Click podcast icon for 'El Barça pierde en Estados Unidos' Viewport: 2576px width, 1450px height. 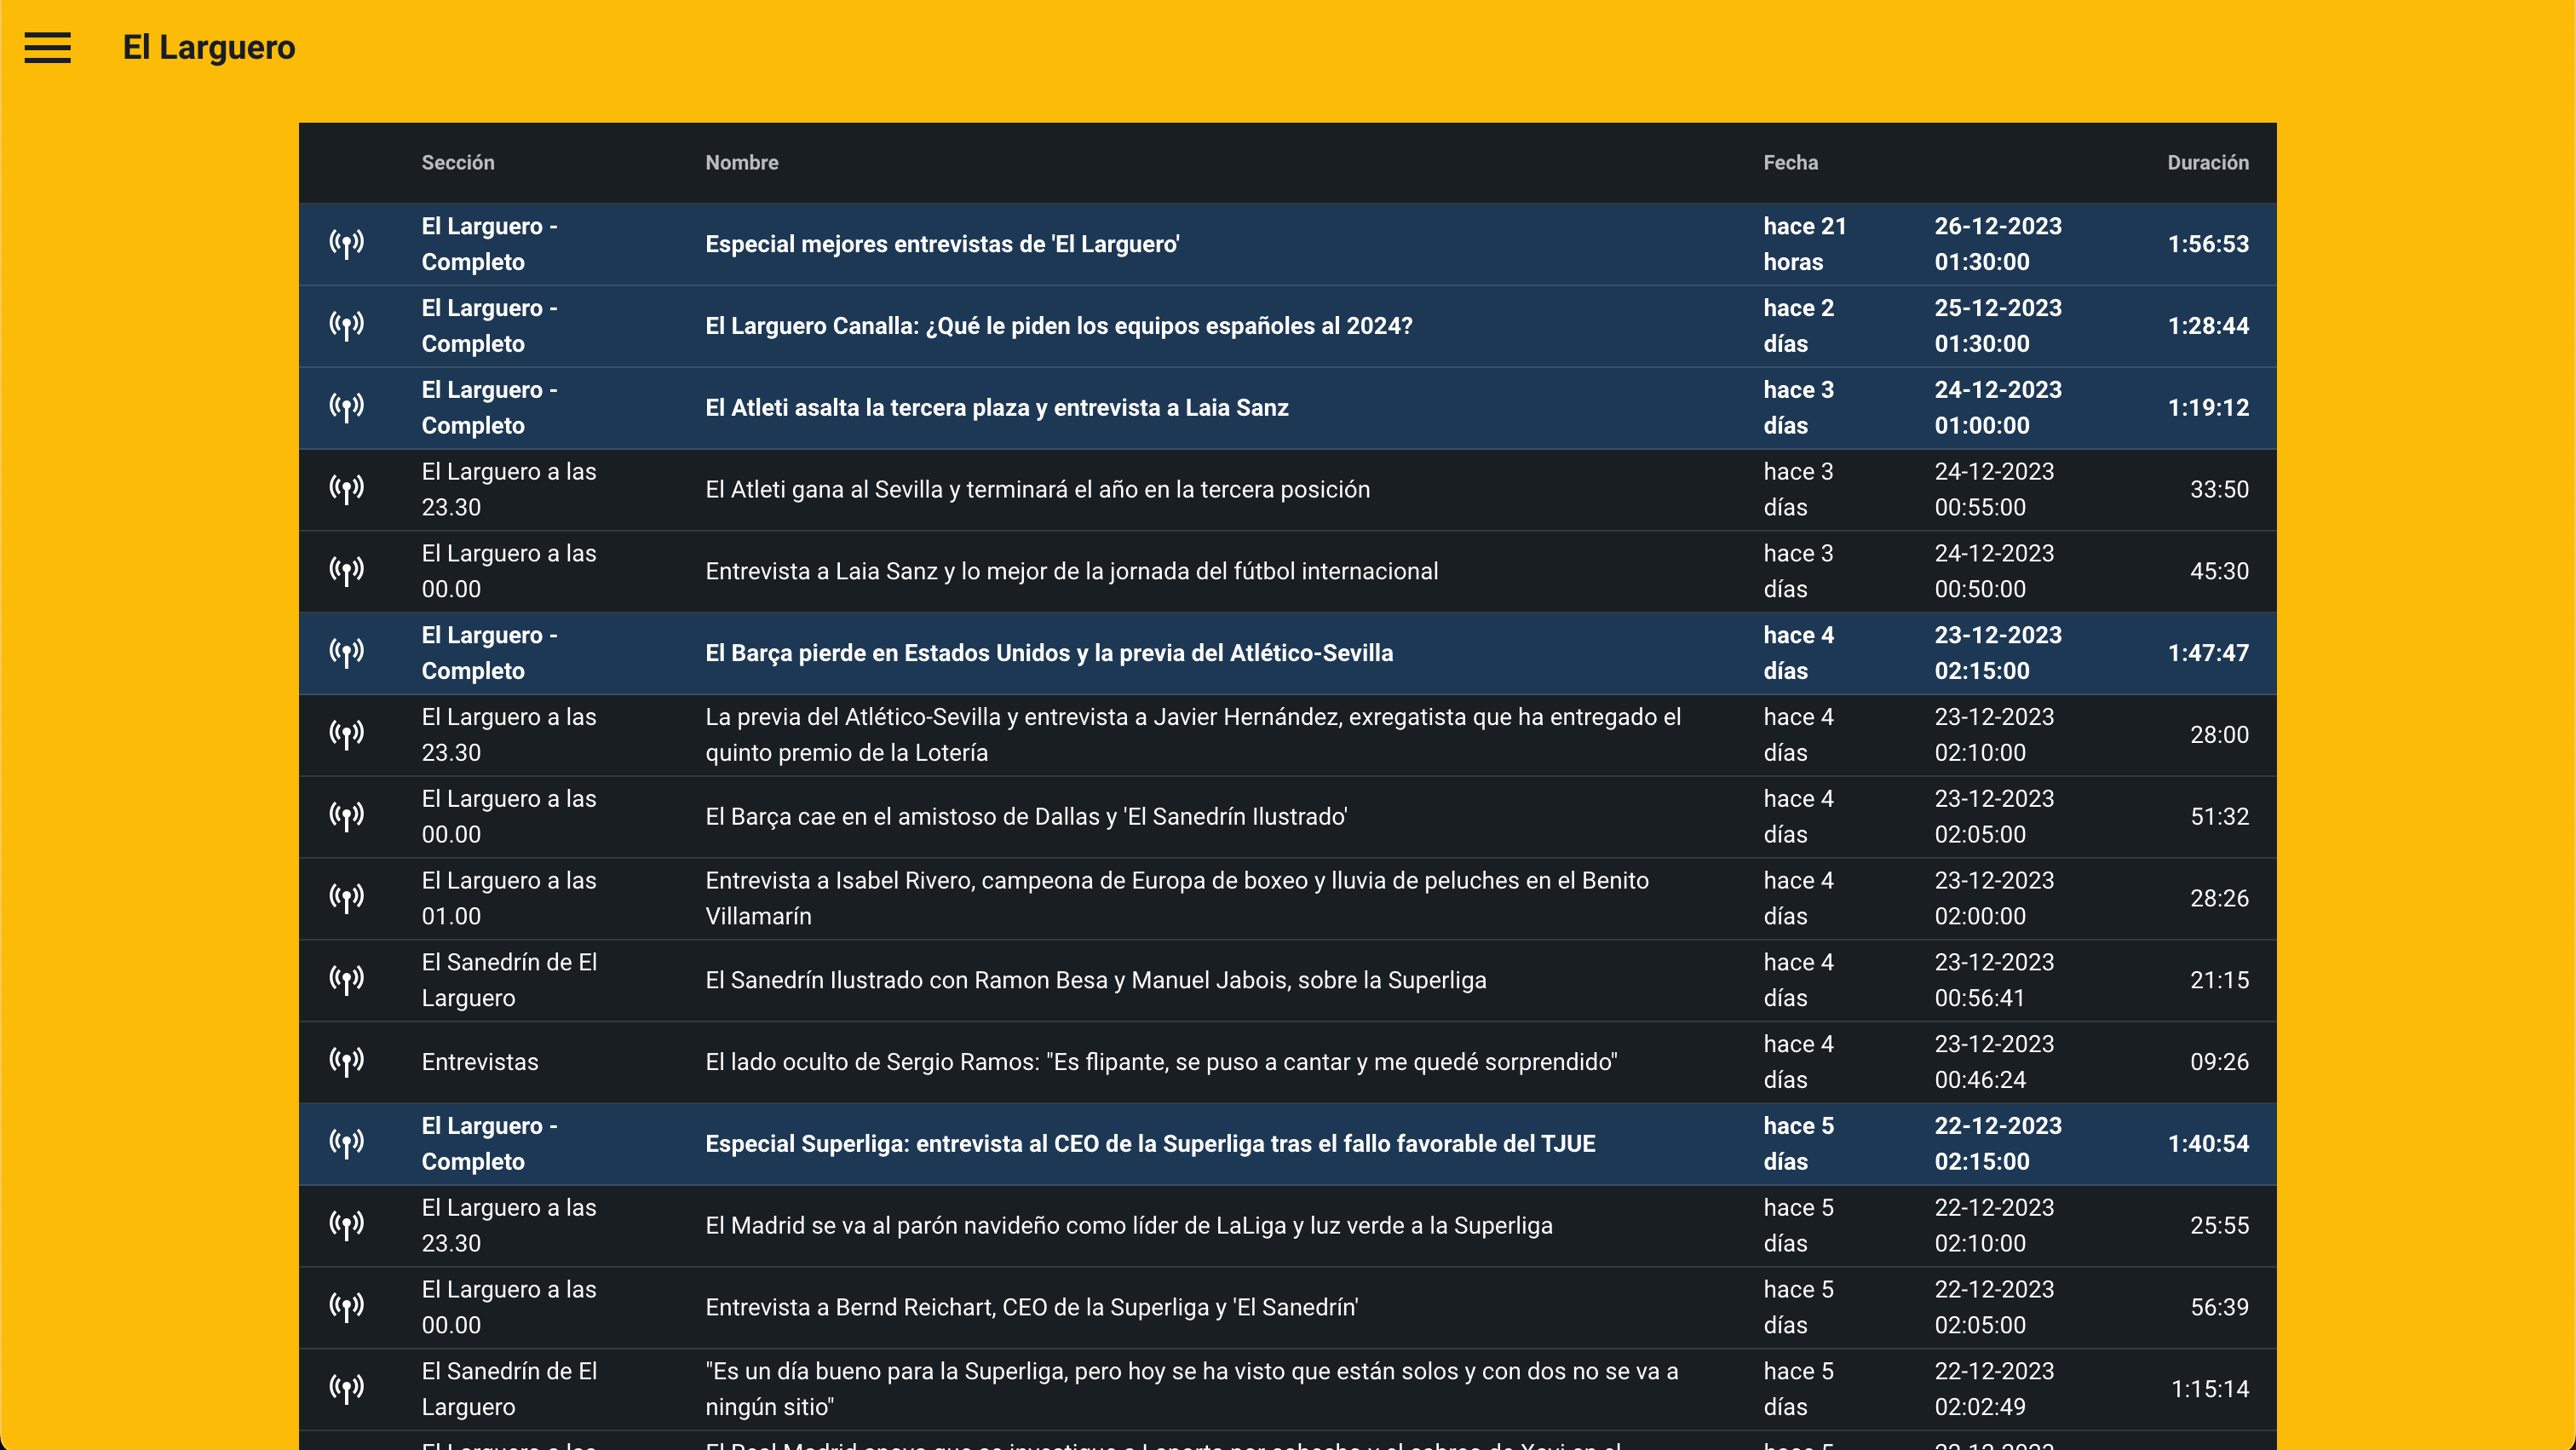point(346,653)
